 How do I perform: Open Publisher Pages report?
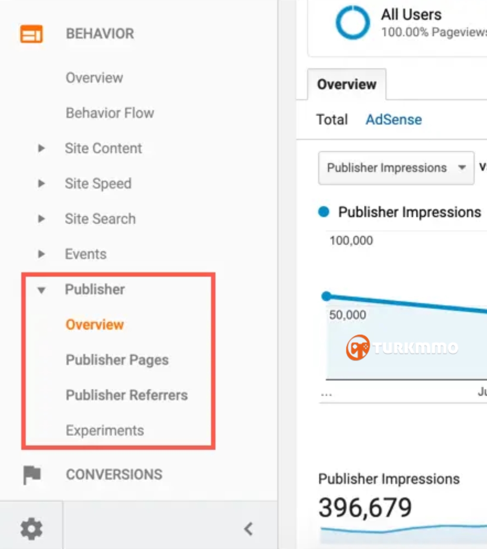[x=117, y=360]
